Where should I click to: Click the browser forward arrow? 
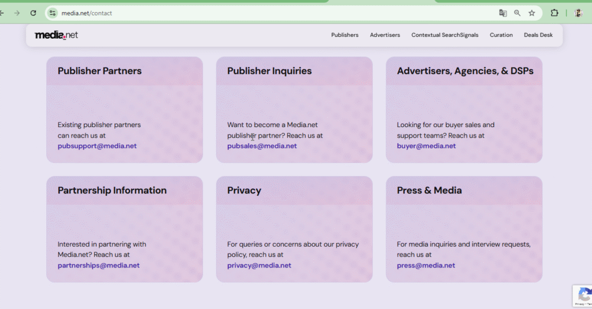coord(17,13)
